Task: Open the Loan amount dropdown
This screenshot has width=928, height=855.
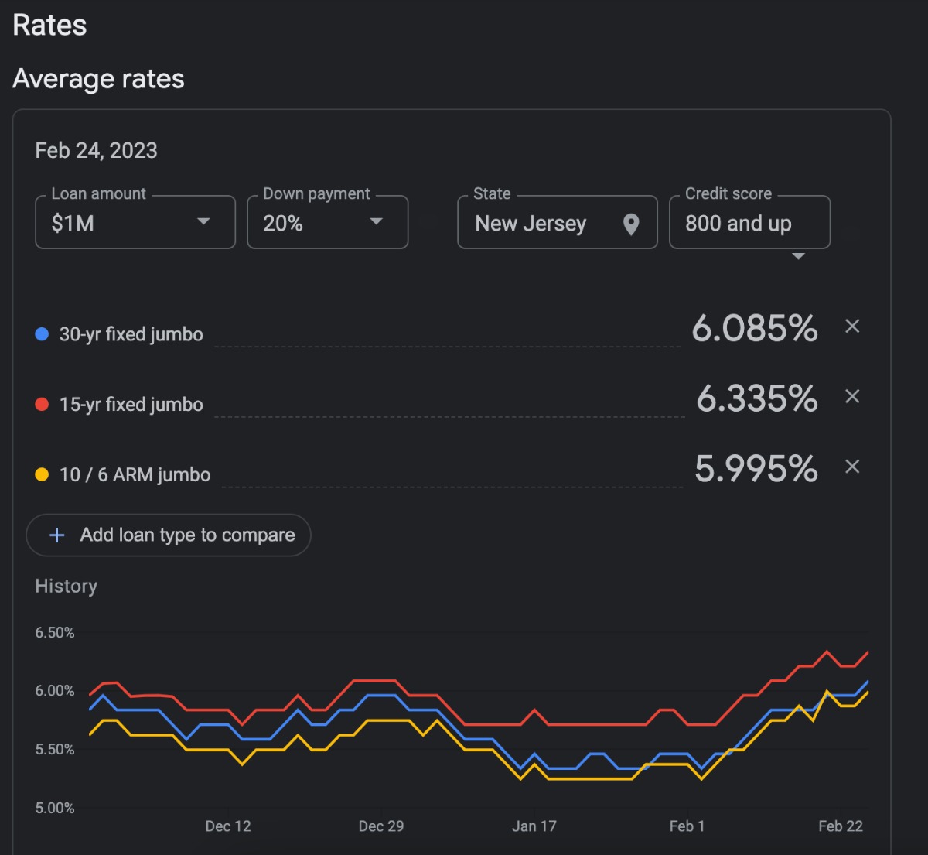Action: pos(135,223)
